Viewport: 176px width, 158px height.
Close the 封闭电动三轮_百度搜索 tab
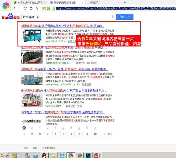pyautogui.click(x=82, y=3)
